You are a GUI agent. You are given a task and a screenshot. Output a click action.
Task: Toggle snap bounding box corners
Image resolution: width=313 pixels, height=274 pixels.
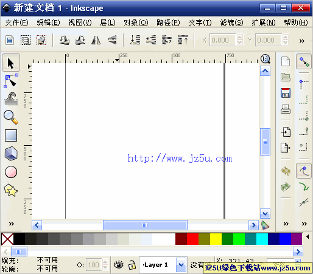click(x=304, y=84)
